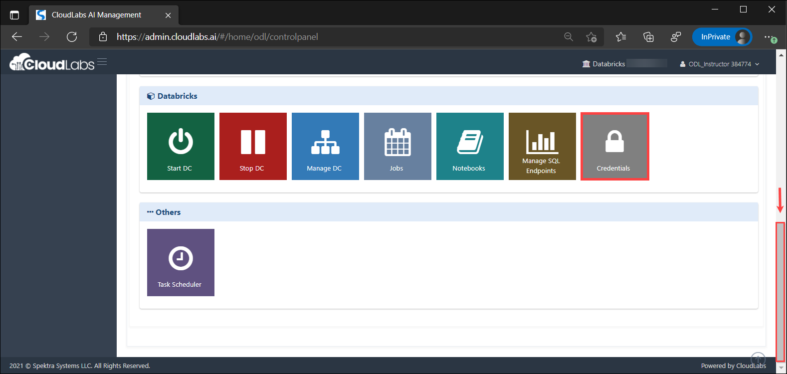
Task: Click the Databricks tenant link in header
Action: click(603, 64)
